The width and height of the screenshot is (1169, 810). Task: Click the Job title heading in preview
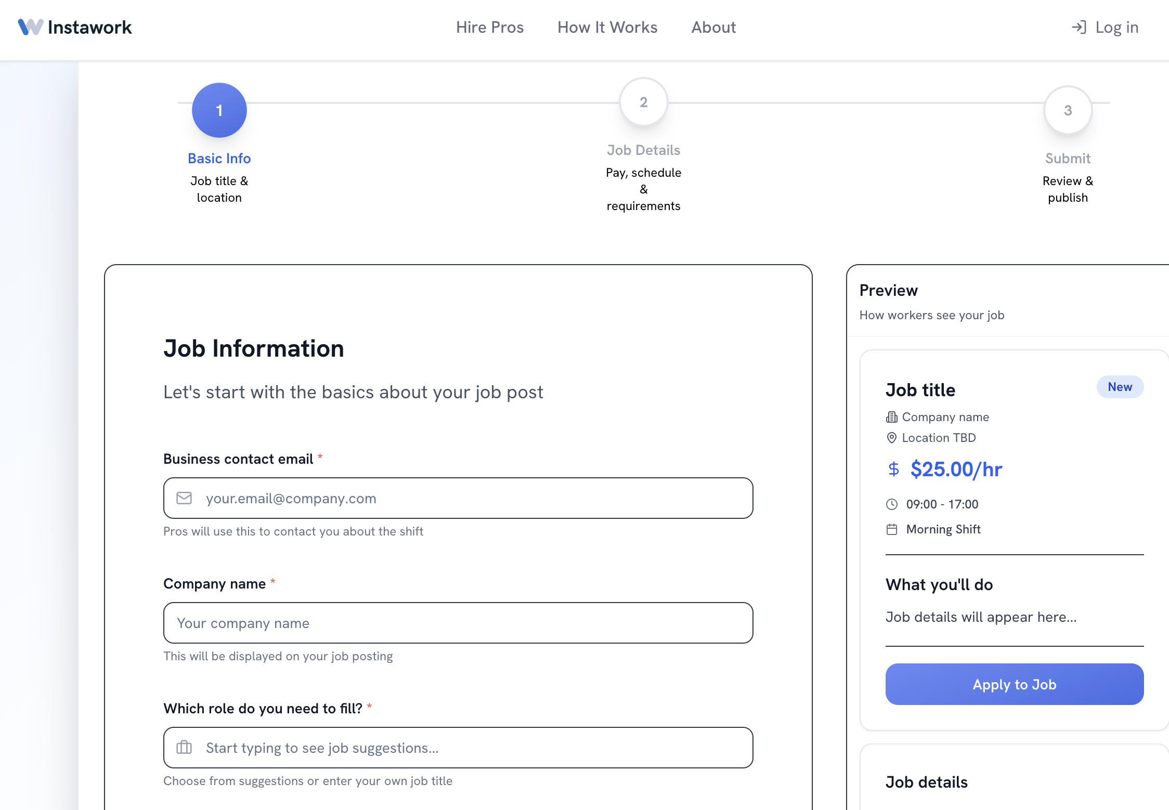[920, 390]
